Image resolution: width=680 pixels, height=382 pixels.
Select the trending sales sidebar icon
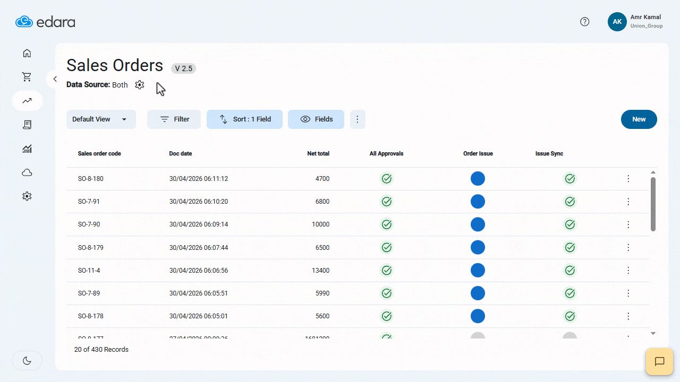coord(27,101)
